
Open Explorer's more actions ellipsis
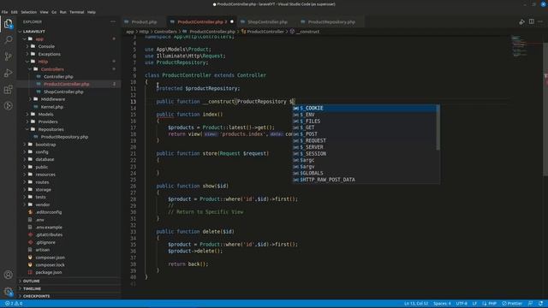coord(113,21)
